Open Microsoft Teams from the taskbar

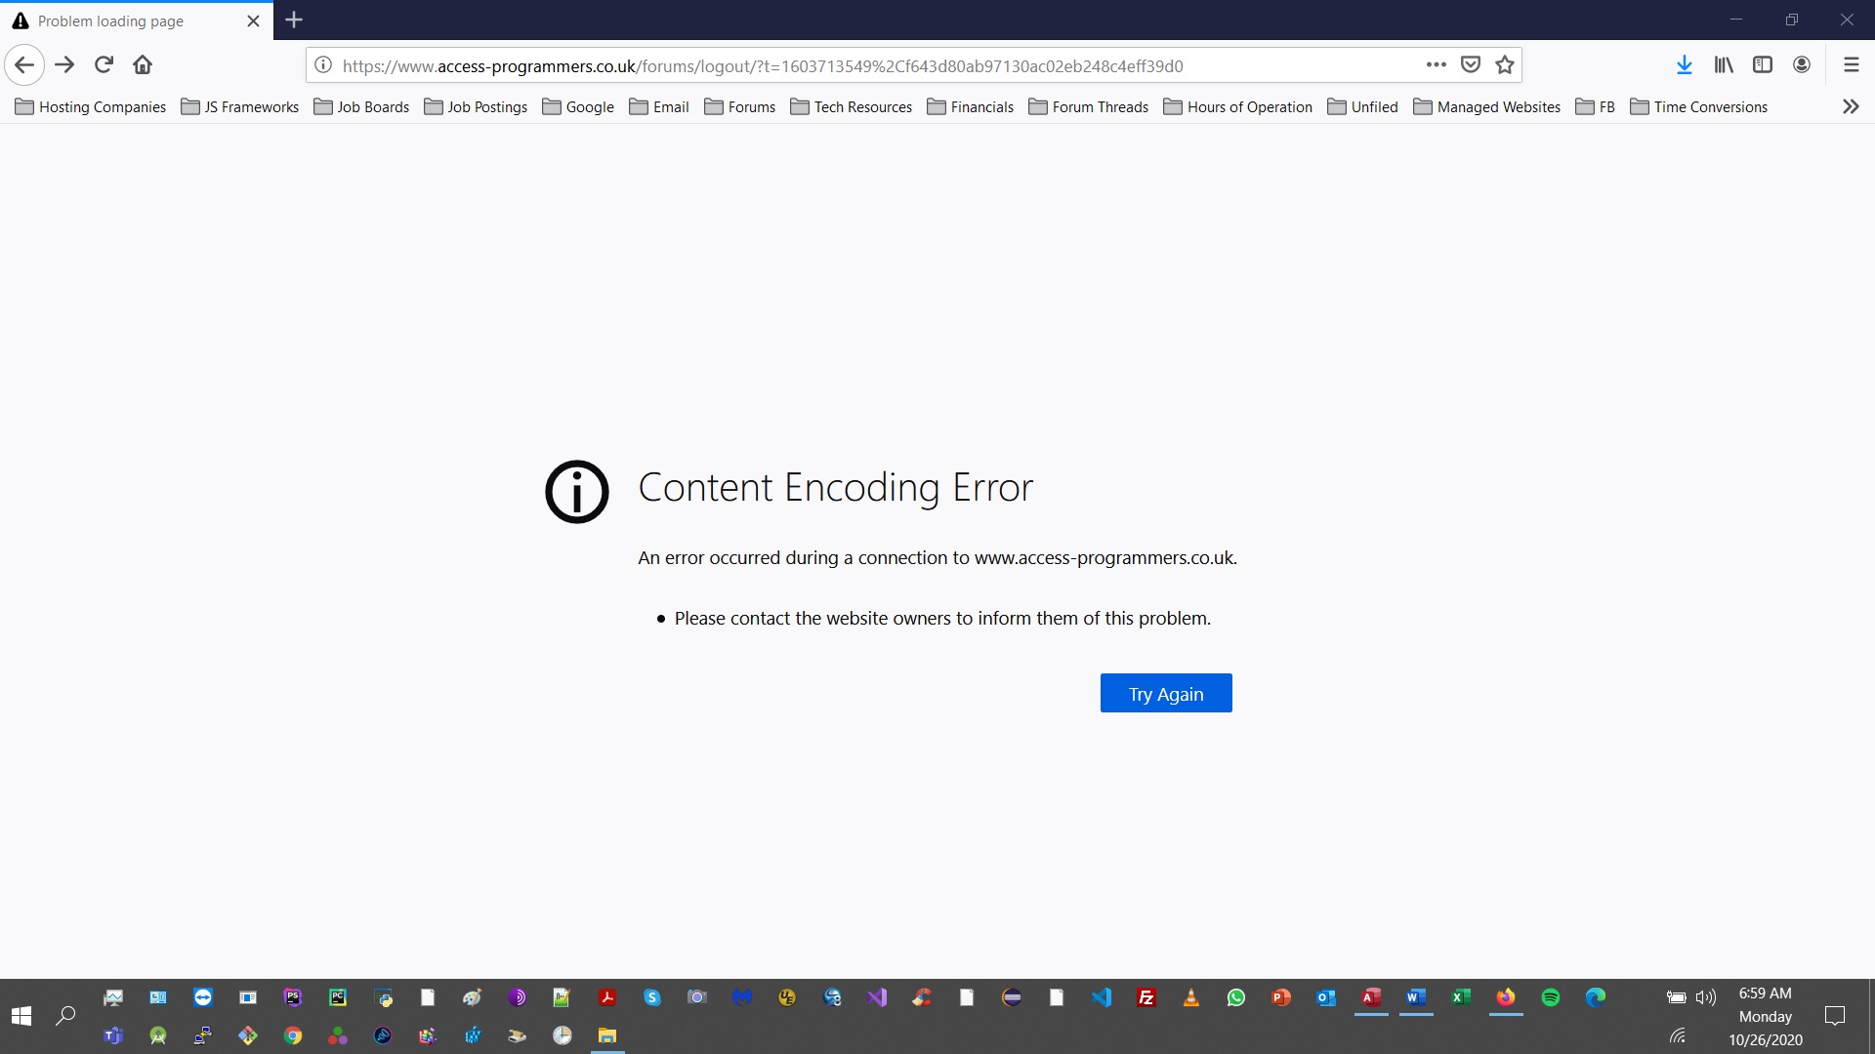coord(113,1035)
